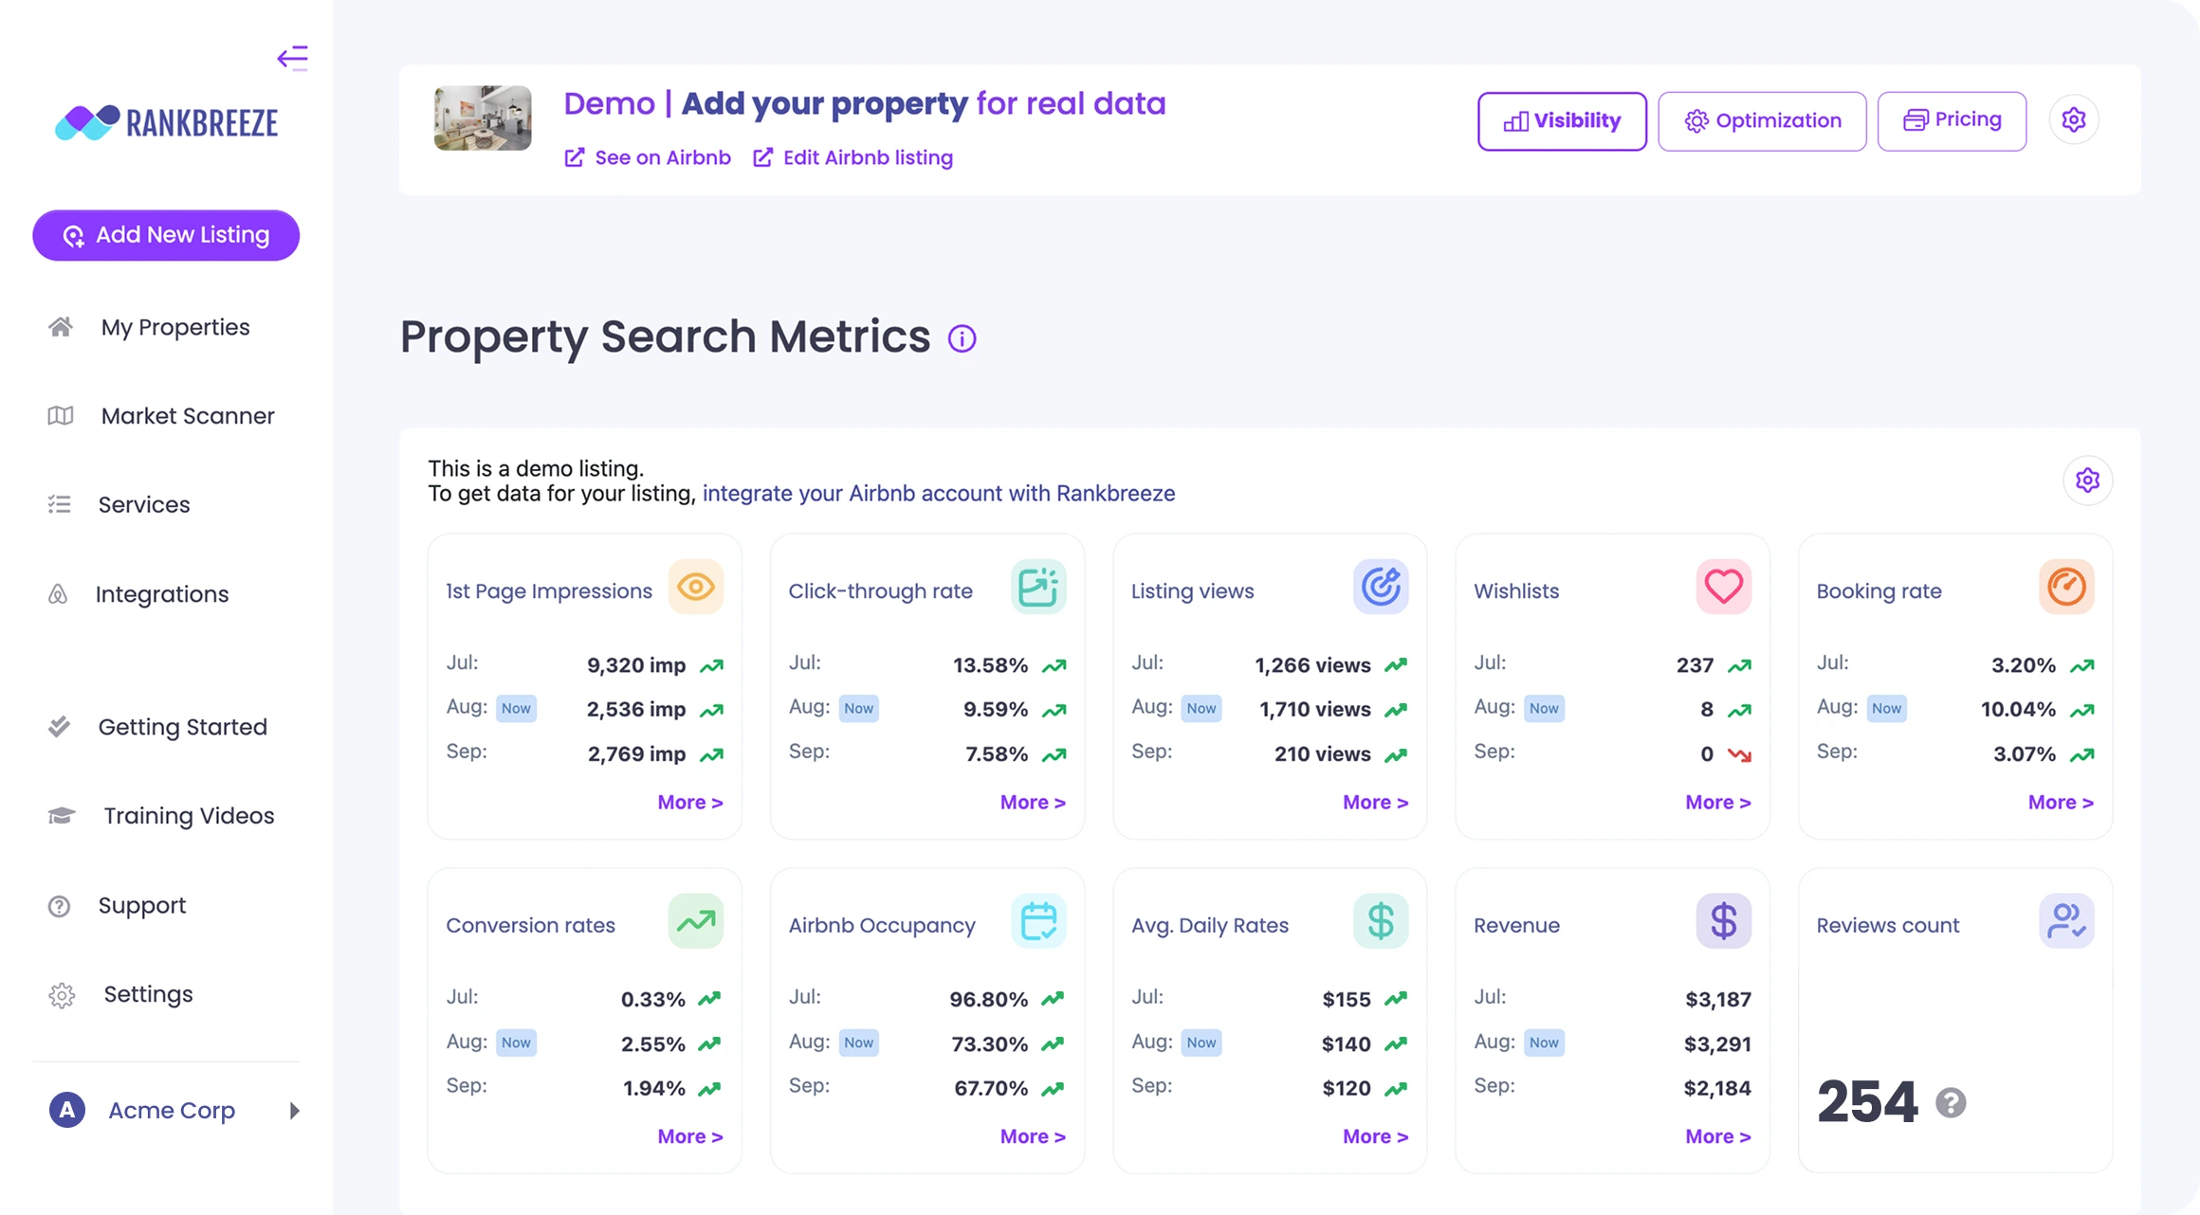
Task: Open Training Videos in sidebar
Action: coord(162,816)
